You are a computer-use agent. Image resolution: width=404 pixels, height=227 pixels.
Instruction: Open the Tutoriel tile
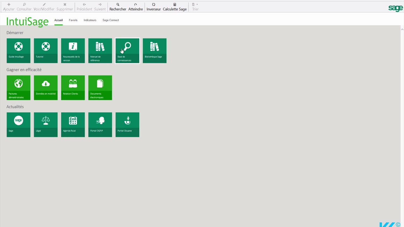(x=46, y=51)
